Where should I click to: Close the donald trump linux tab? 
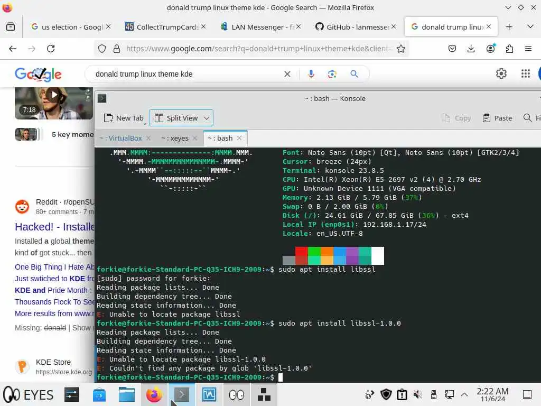(489, 26)
